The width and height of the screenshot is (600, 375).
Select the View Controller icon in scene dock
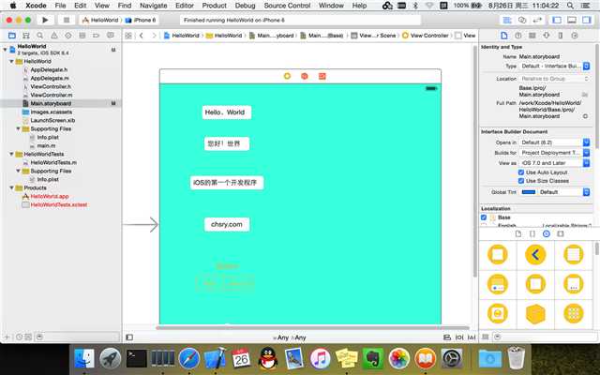287,76
